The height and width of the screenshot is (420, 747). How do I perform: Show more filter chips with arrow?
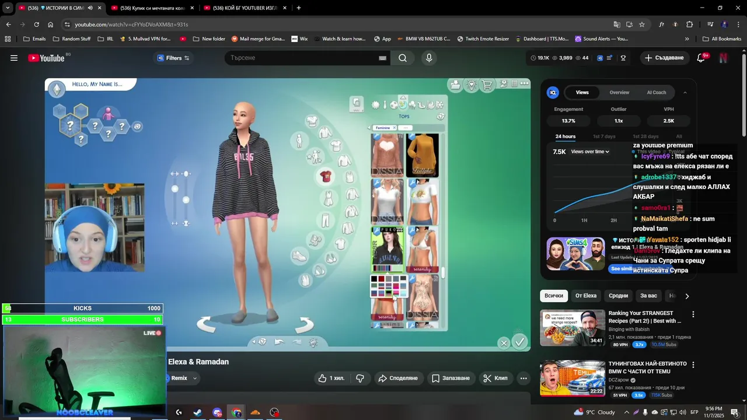tap(687, 296)
